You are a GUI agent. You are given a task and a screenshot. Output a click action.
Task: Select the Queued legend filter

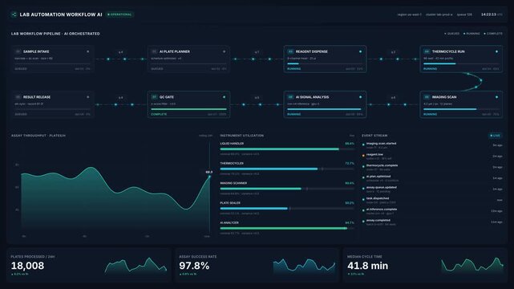click(451, 34)
